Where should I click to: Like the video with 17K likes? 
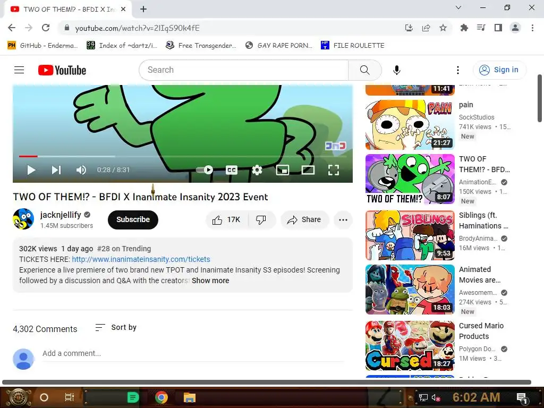pyautogui.click(x=227, y=219)
